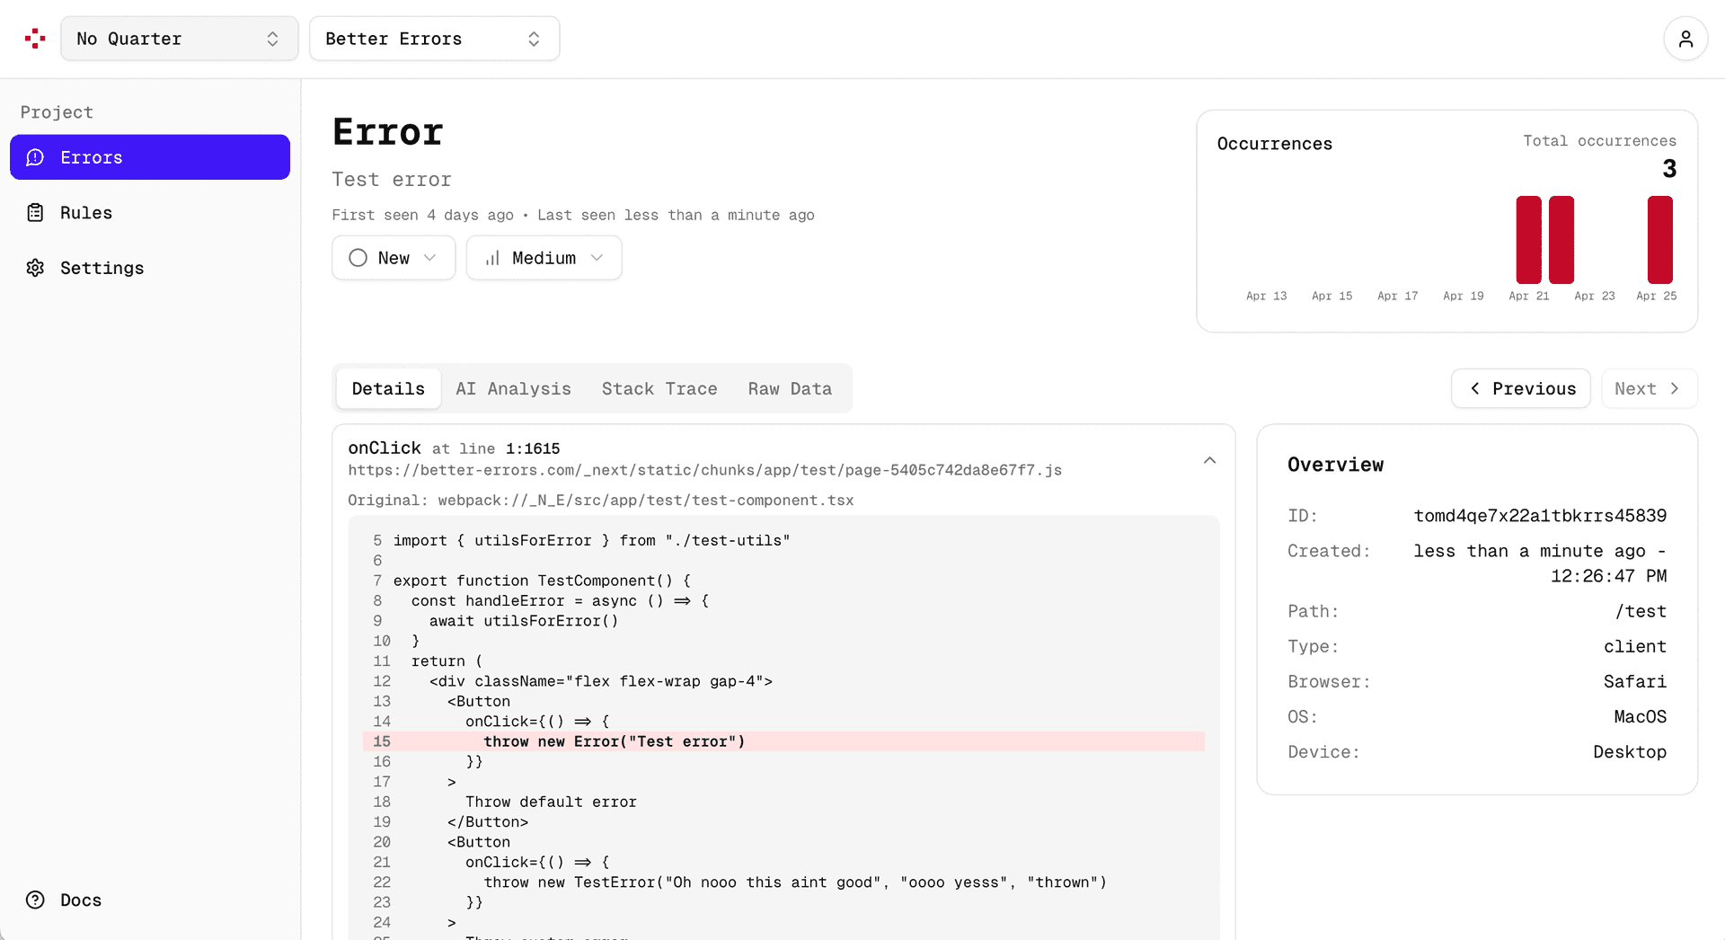Open the user account icon top right
Viewport: 1725px width, 940px height.
point(1686,38)
